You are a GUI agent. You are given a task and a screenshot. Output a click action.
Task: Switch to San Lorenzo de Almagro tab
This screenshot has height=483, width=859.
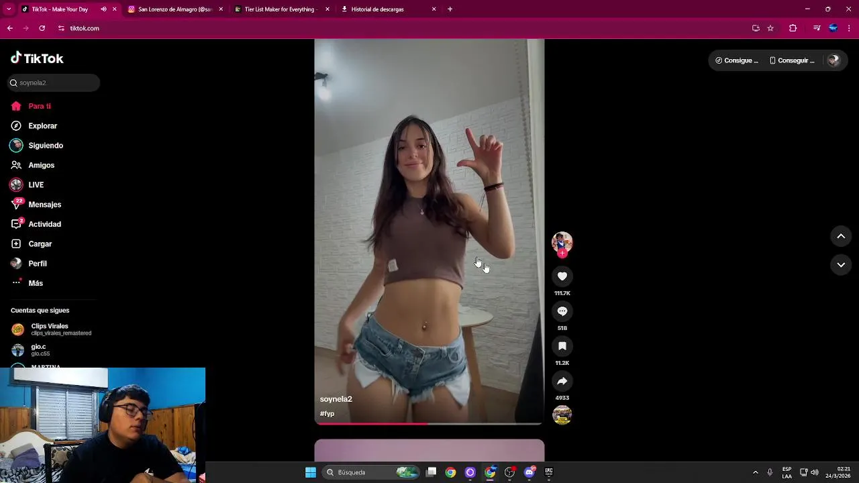(175, 9)
